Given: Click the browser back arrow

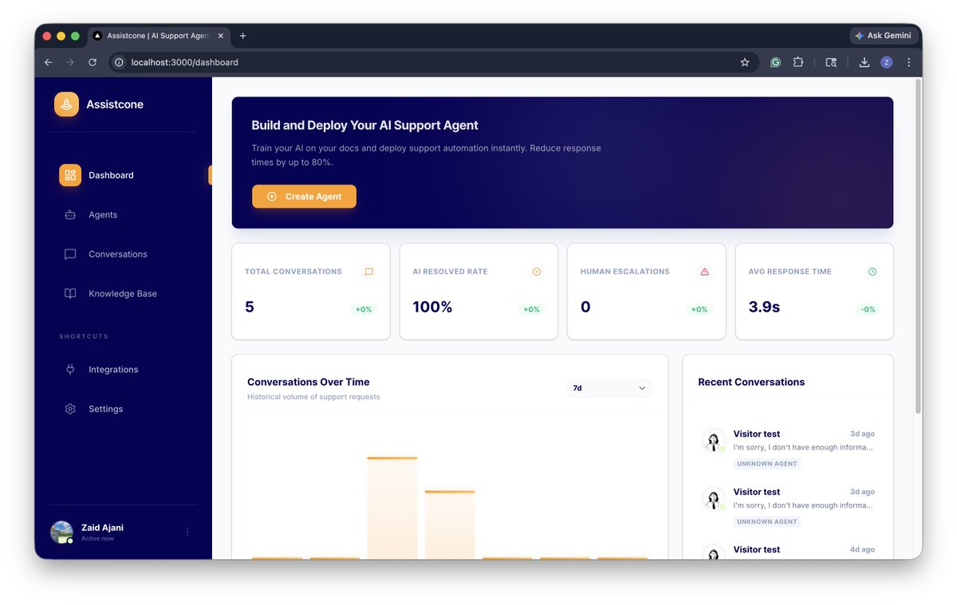Looking at the screenshot, I should (x=48, y=62).
